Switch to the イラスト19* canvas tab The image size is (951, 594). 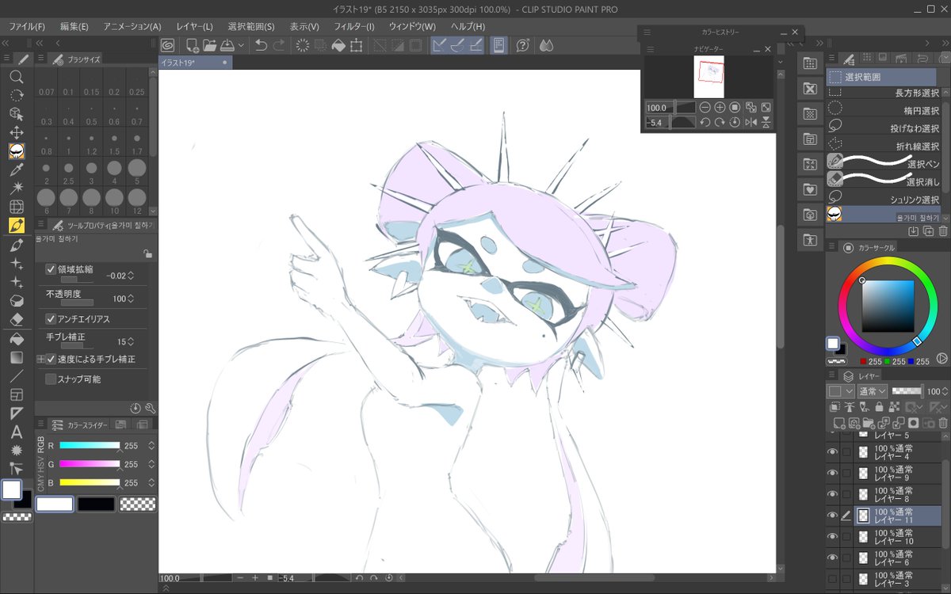[x=195, y=62]
